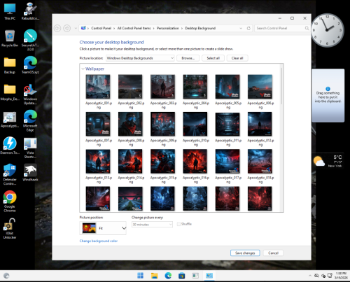
Task: Launch Edge from the taskbar
Action: coord(168,276)
